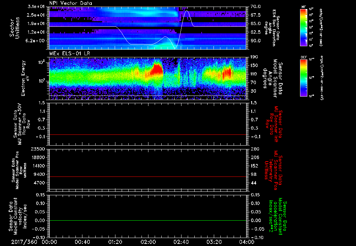Click the 23500 scanner position tick value
This screenshot has height=246, width=356.
point(38,149)
